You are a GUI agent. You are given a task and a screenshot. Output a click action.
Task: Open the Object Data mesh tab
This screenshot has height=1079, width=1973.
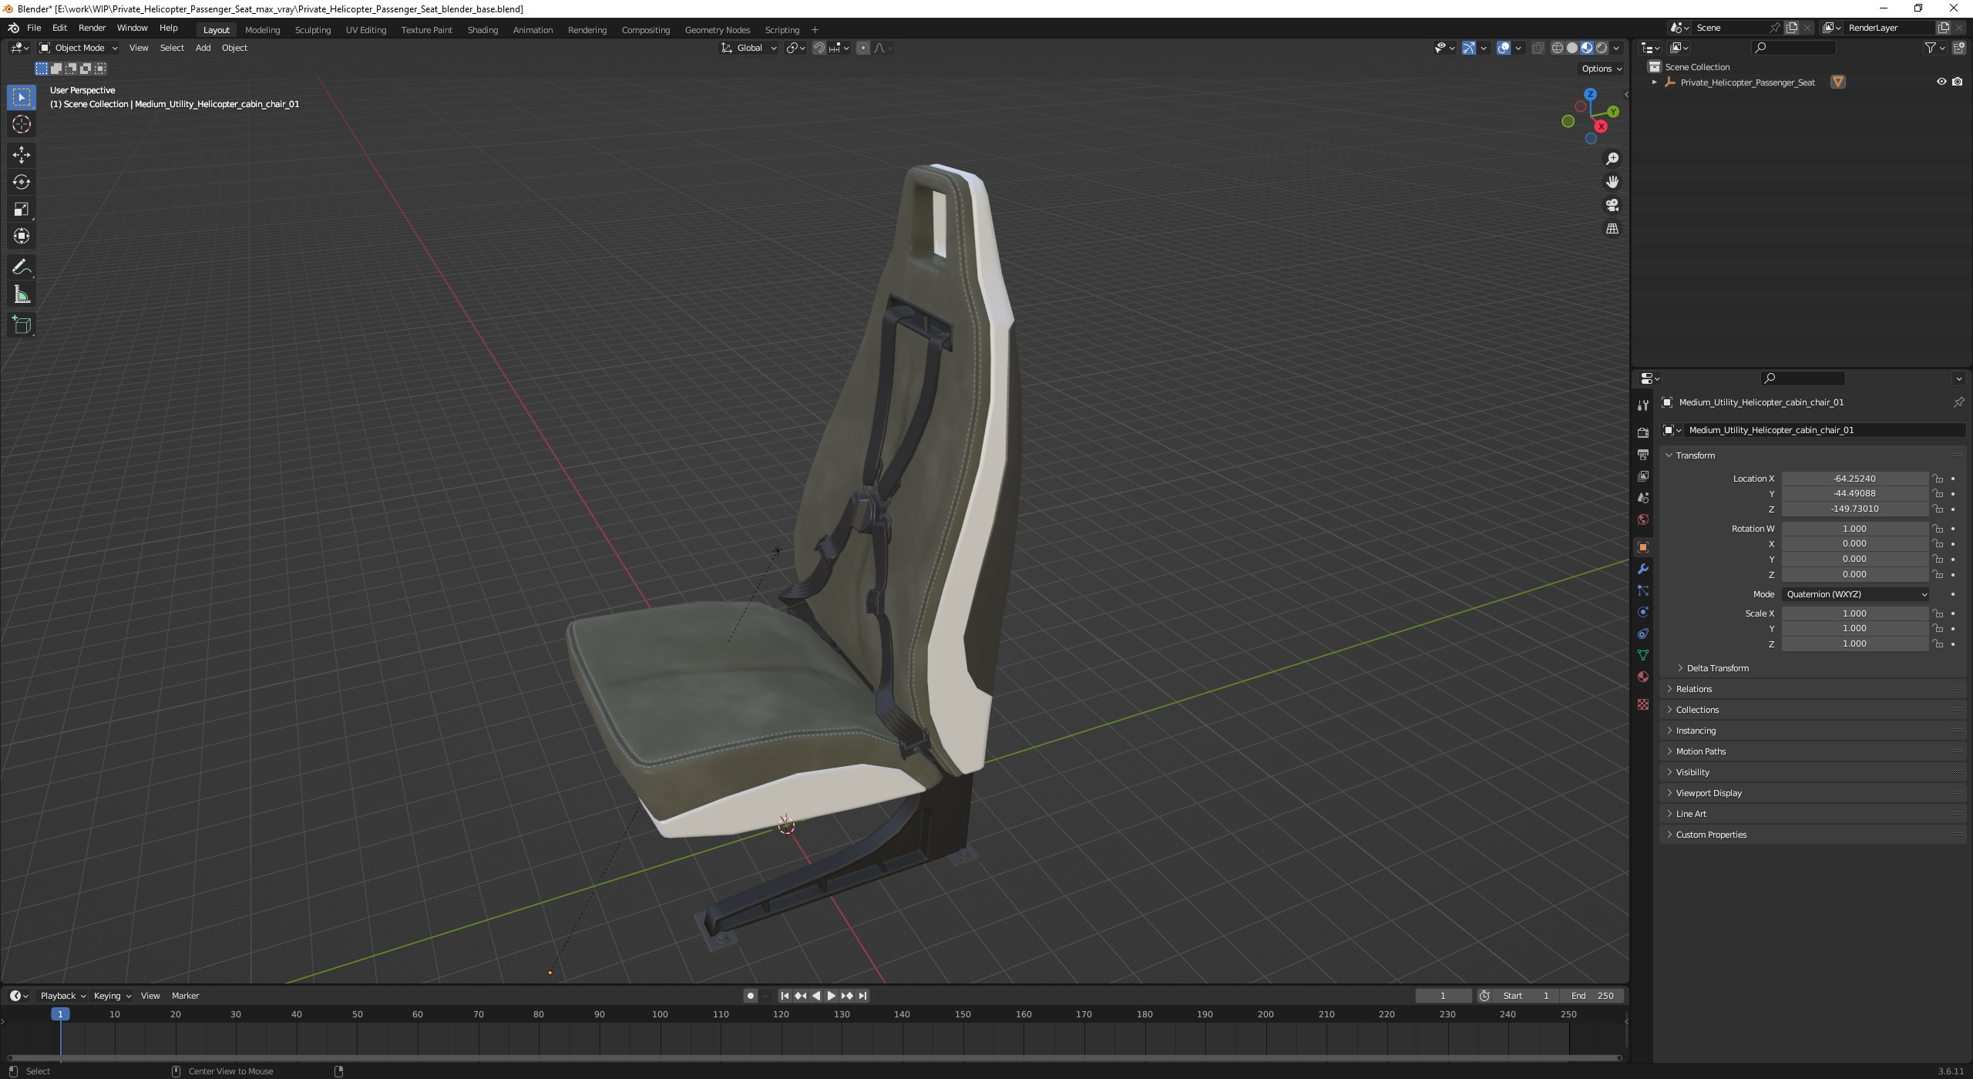coord(1643,655)
